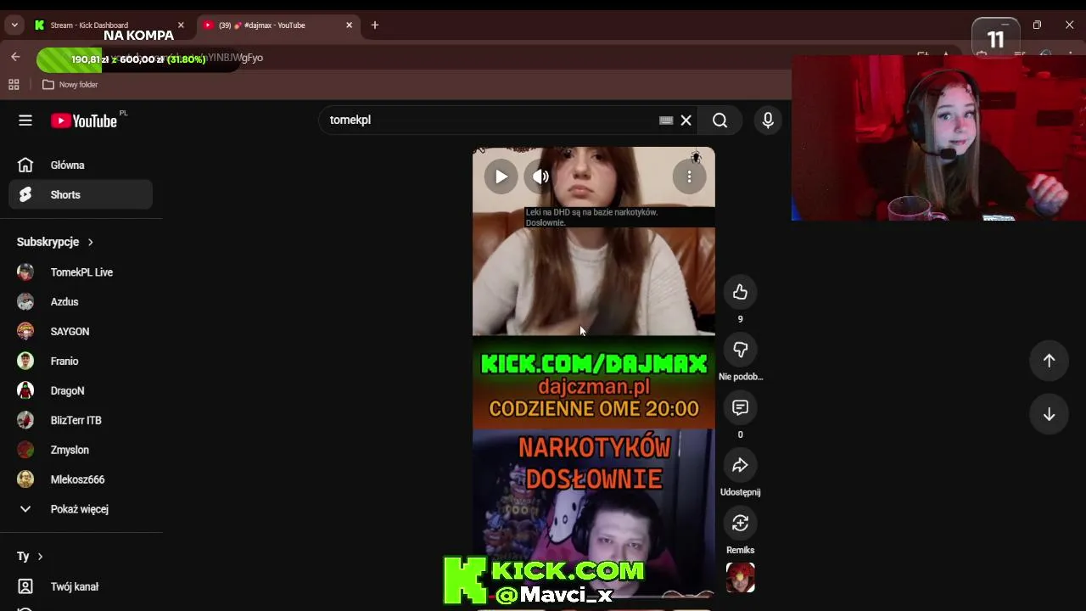Image resolution: width=1086 pixels, height=611 pixels.
Task: Open BlizTerr ITB subscription channel
Action: [x=81, y=421]
